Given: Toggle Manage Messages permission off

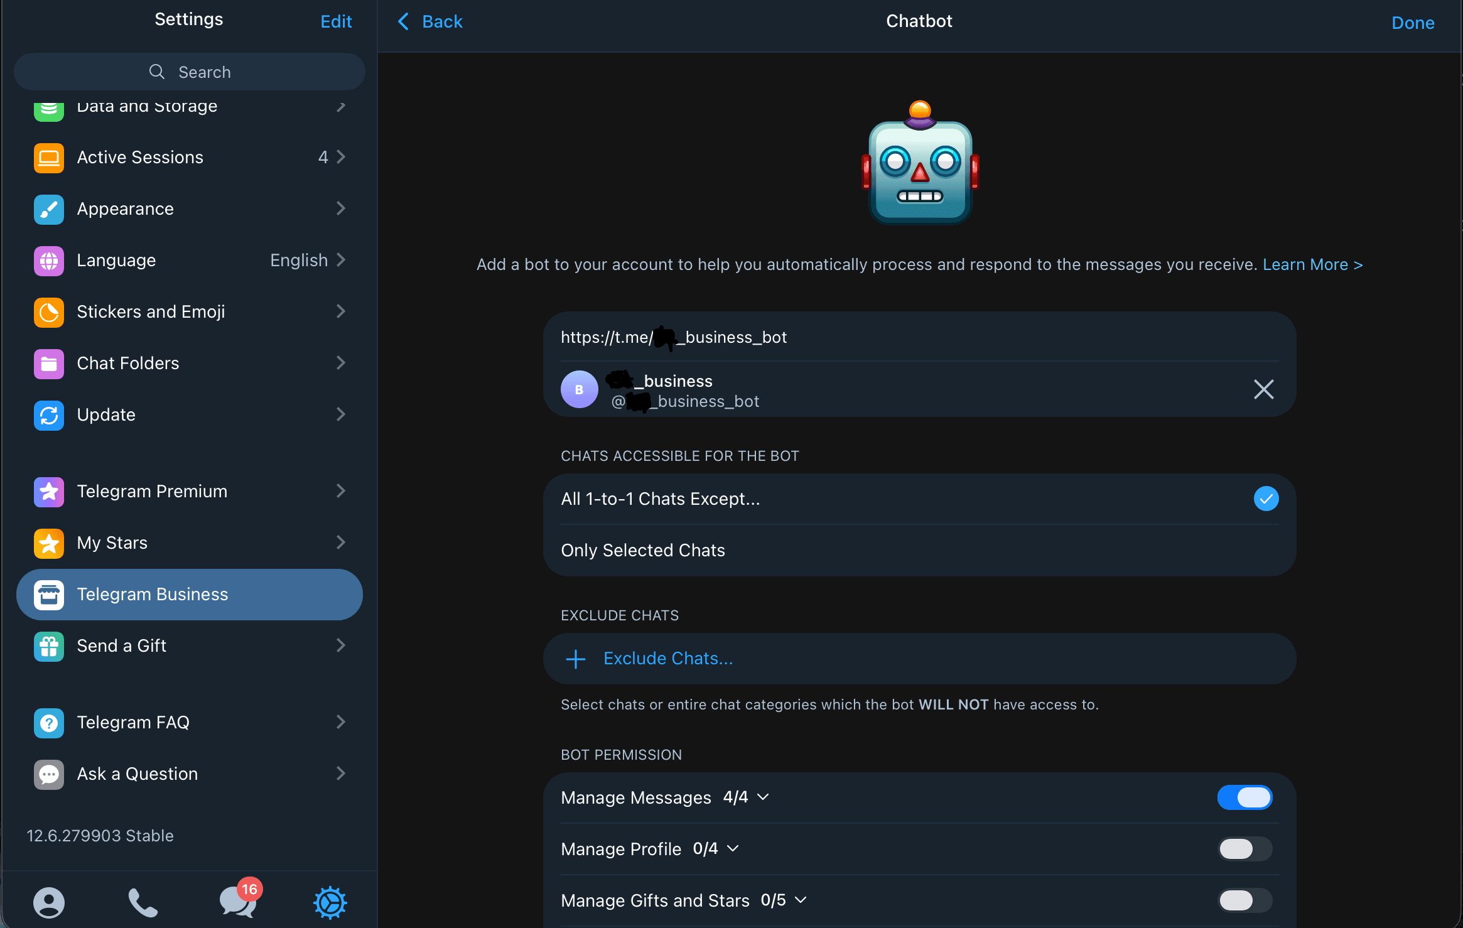Looking at the screenshot, I should tap(1244, 797).
